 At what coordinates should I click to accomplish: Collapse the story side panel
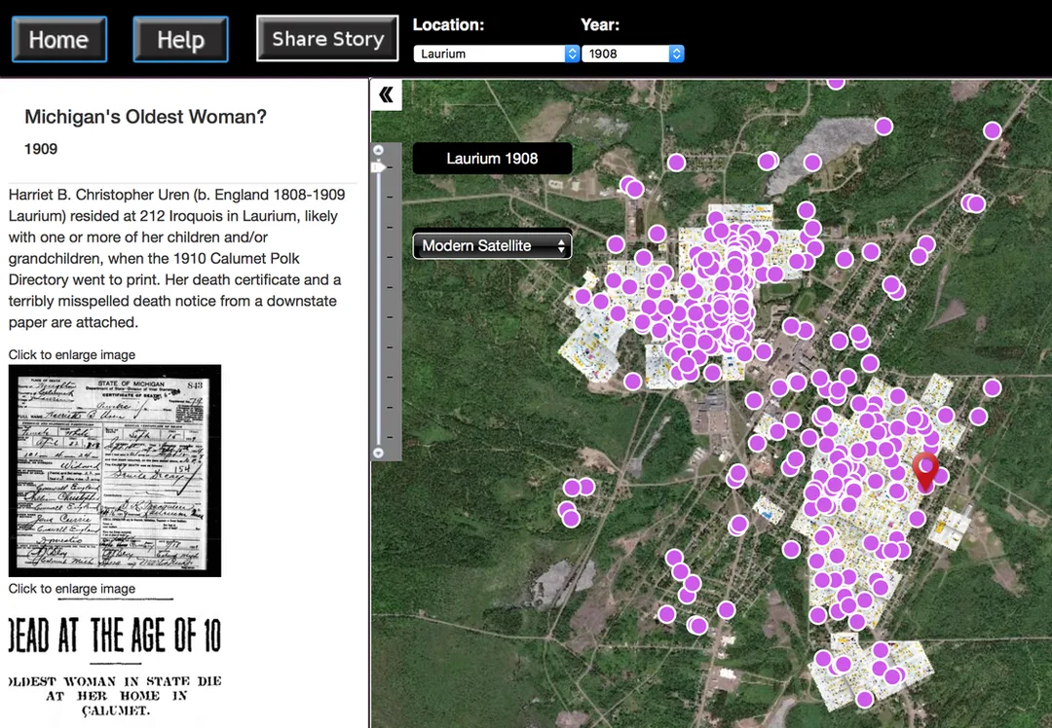click(386, 94)
